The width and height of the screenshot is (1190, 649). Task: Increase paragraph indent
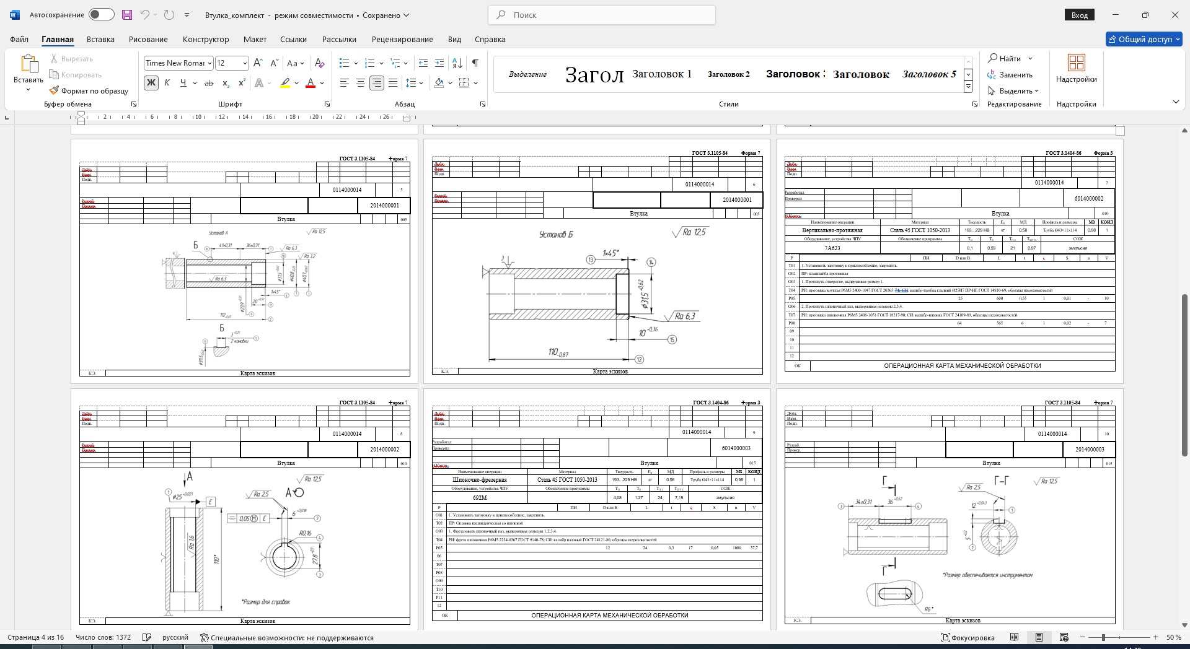pyautogui.click(x=439, y=63)
